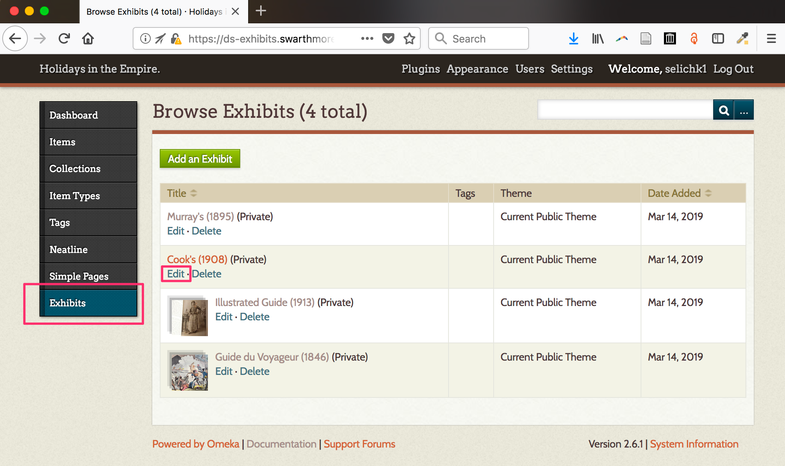Screen dimensions: 785x466
Task: Go to browser home page icon
Action: click(88, 38)
